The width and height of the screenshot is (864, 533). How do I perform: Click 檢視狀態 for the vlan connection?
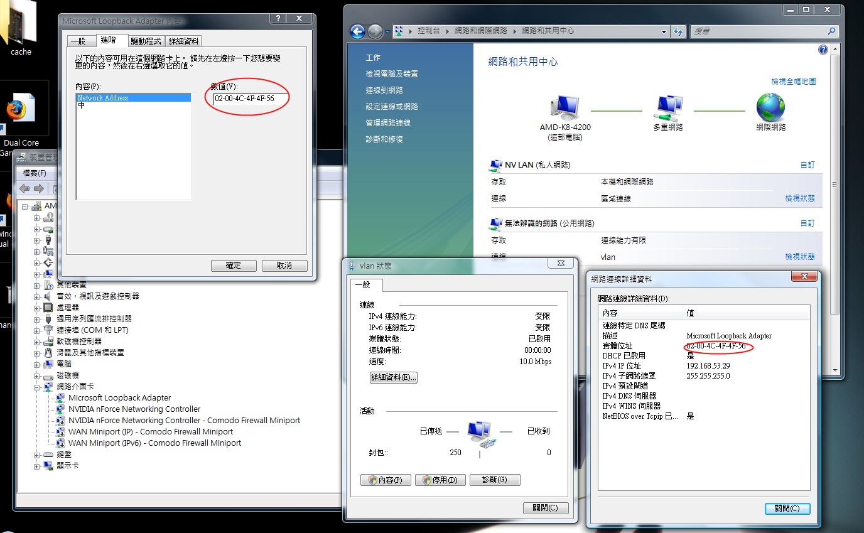(800, 257)
